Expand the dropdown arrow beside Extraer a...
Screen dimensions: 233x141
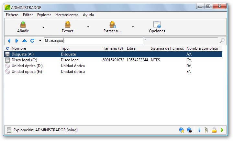pos(133,27)
